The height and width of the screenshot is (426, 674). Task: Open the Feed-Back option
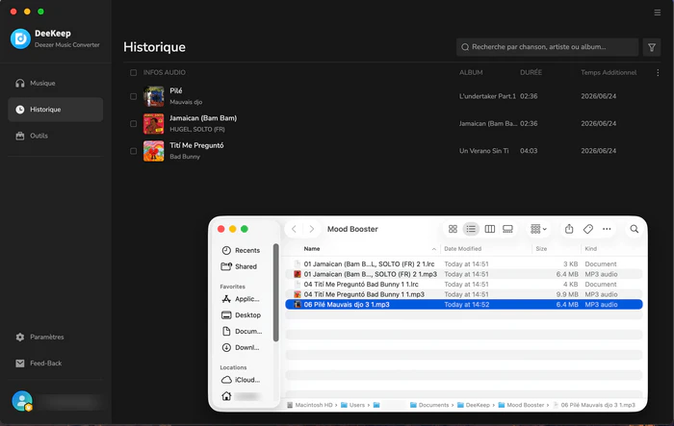coord(55,363)
